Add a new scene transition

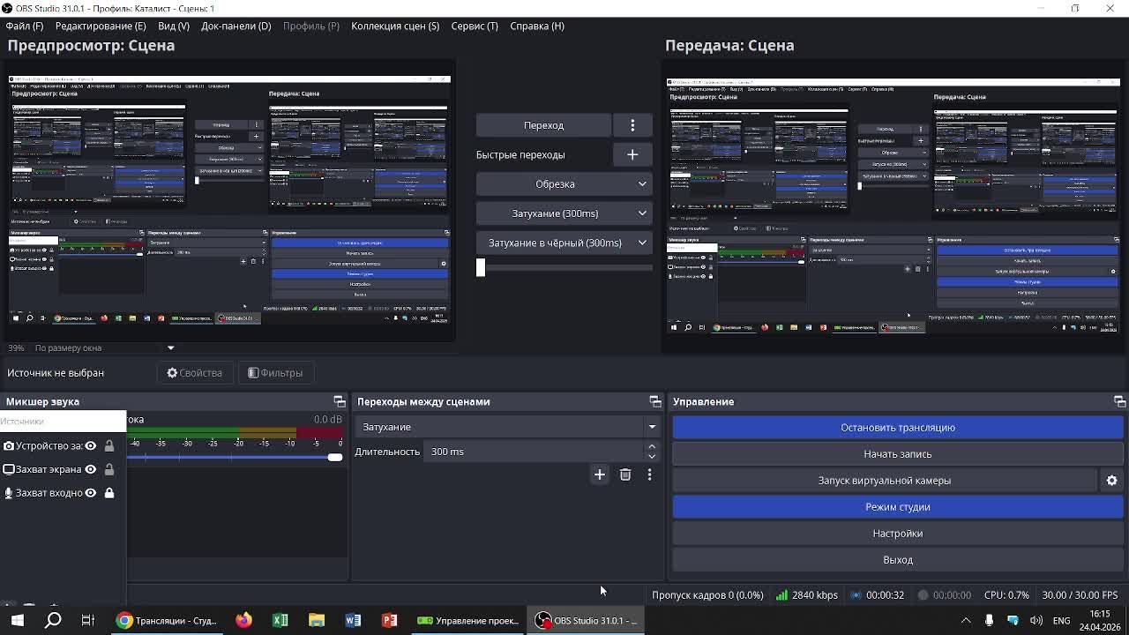tap(600, 474)
